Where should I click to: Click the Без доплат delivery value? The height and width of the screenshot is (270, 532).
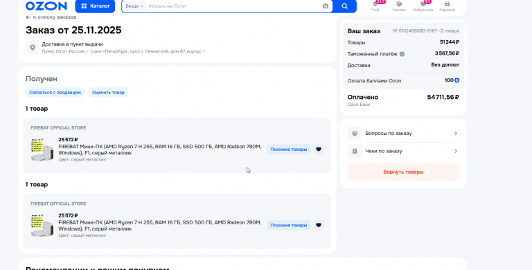[445, 65]
